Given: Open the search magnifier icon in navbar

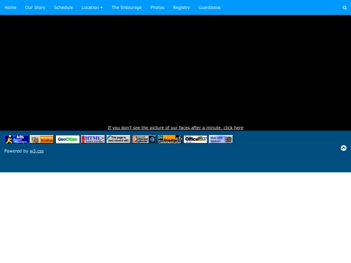Looking at the screenshot, I should 344,8.
